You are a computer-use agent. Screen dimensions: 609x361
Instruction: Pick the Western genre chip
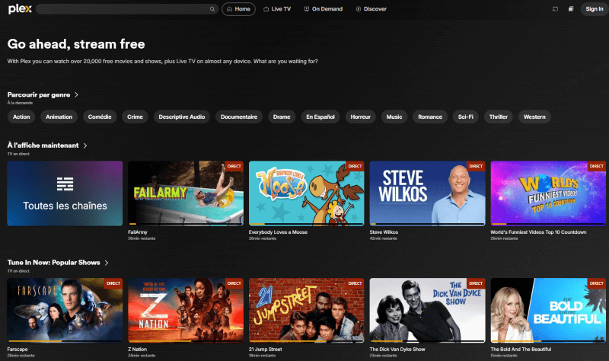tap(534, 117)
